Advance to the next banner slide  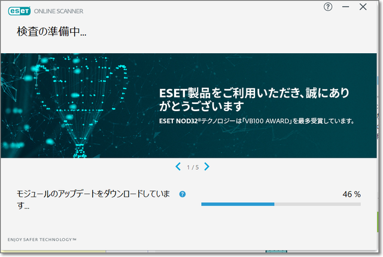pyautogui.click(x=206, y=167)
